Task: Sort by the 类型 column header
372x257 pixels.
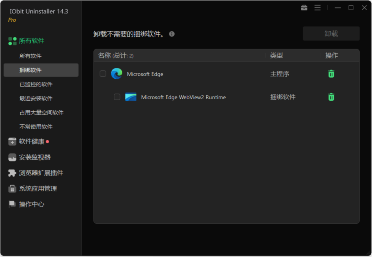Action: [276, 56]
